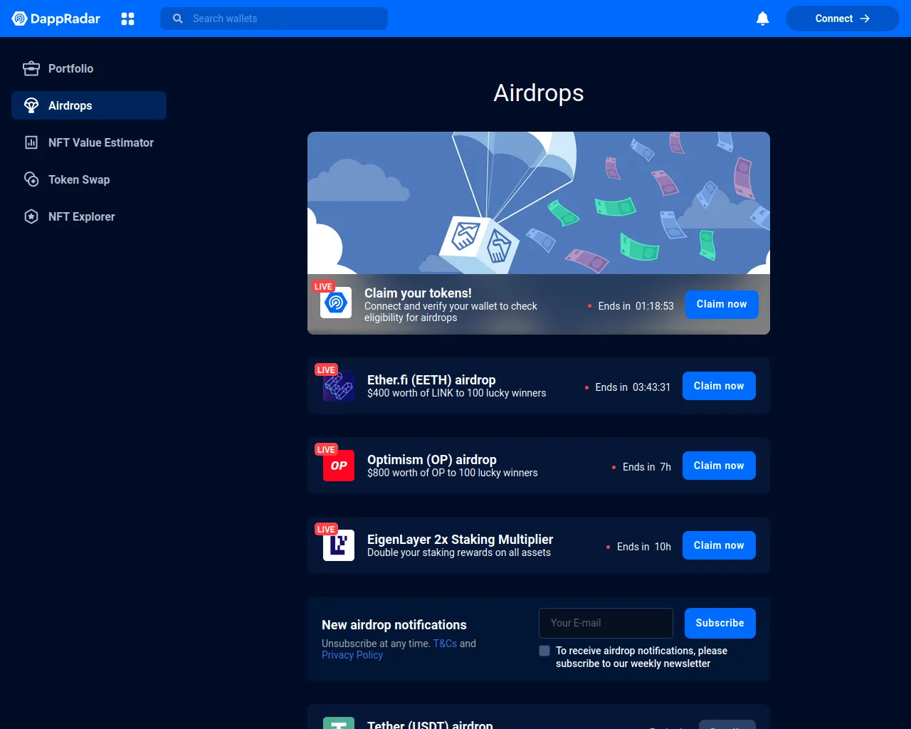Click 'Double your staking rewards' text
The height and width of the screenshot is (729, 911).
click(459, 552)
